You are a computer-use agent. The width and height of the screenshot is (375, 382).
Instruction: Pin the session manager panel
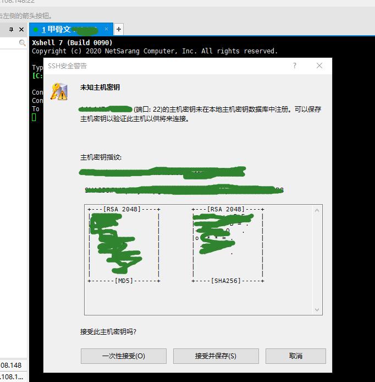(11, 30)
